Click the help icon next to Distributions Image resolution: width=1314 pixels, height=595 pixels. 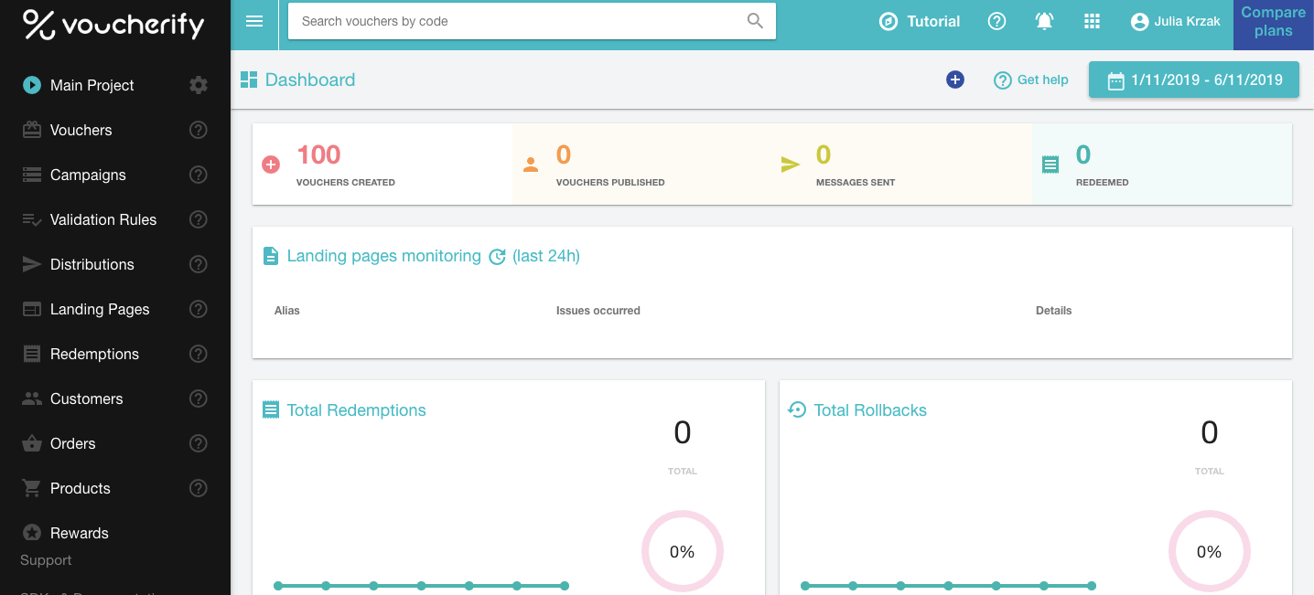pos(198,264)
